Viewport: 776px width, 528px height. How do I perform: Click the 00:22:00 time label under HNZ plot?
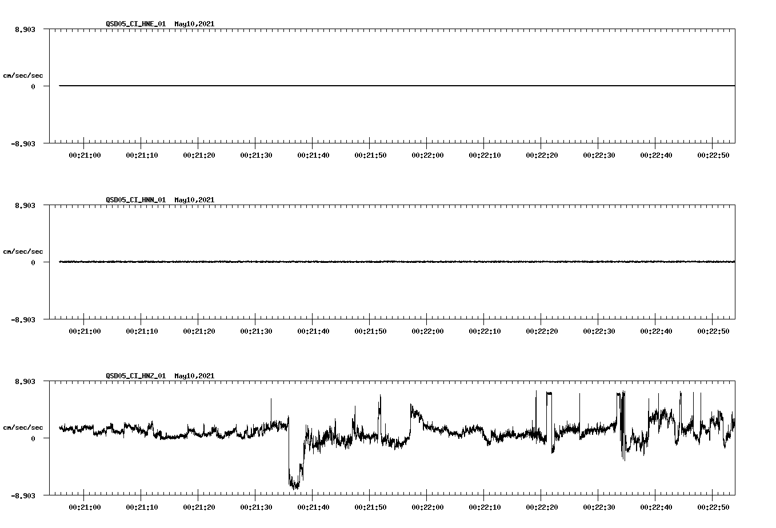[427, 507]
